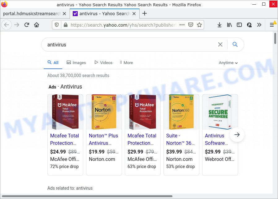This screenshot has width=278, height=199.
Task: Go back to the previous page
Action: 7,25
